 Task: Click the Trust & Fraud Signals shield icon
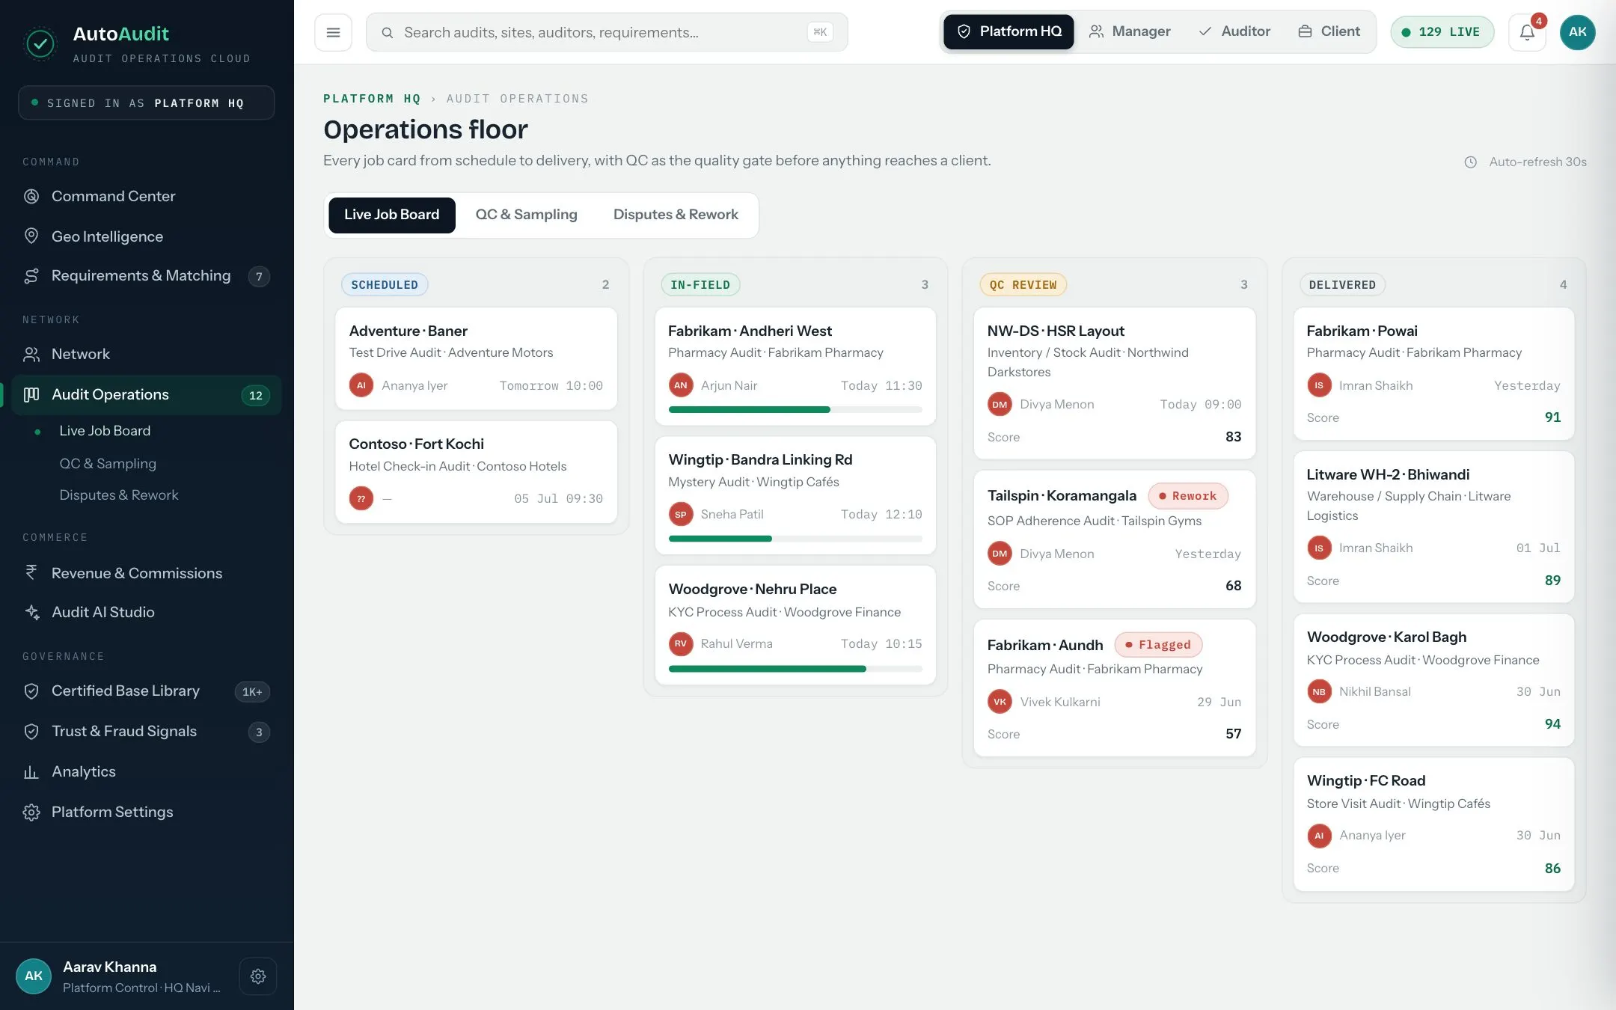[31, 732]
